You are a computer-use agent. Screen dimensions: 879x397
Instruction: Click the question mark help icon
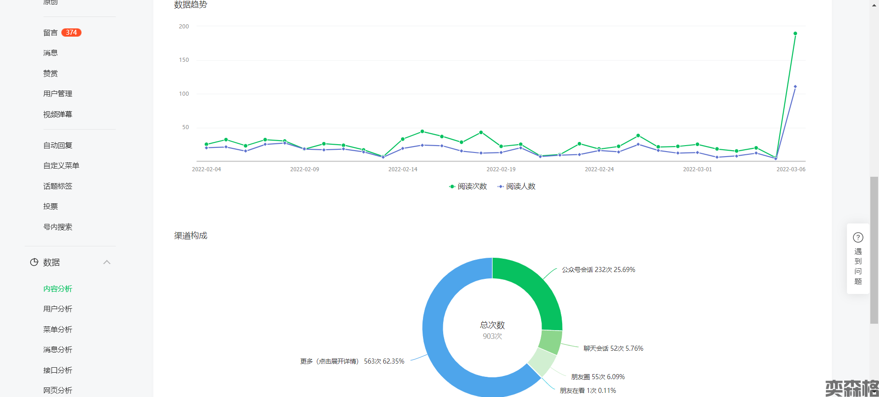[858, 237]
